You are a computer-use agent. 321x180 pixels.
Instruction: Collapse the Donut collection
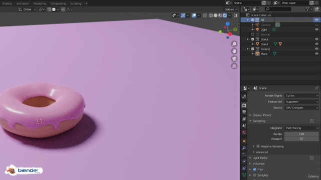[248, 39]
